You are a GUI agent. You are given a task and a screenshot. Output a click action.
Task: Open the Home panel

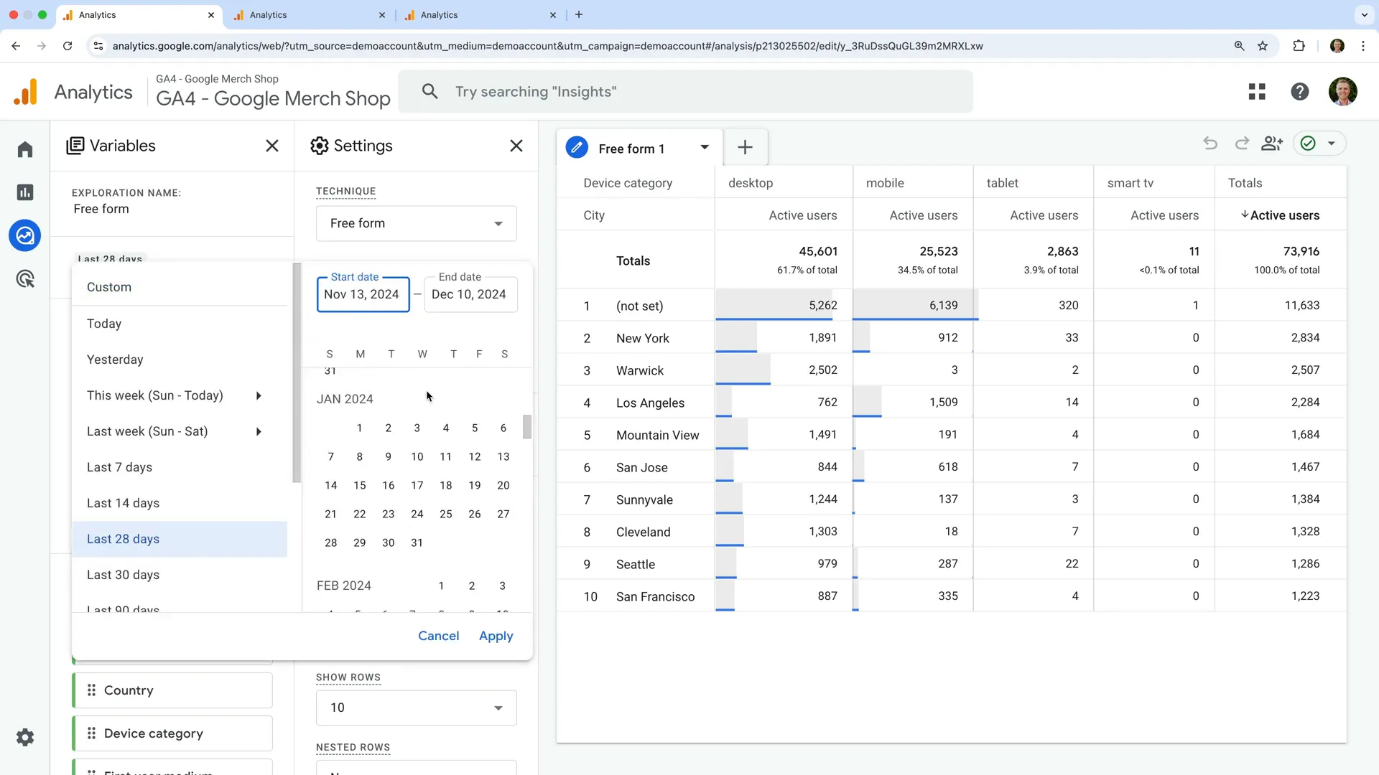tap(25, 149)
